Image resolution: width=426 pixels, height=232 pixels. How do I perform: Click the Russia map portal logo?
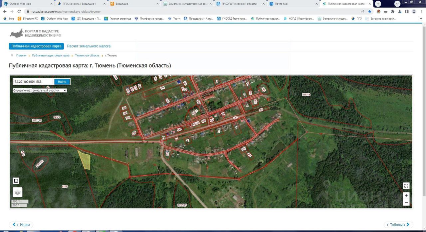click(17, 33)
